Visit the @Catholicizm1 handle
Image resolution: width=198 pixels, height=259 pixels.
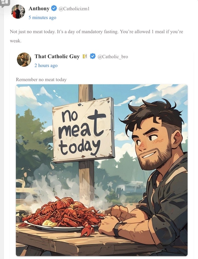pyautogui.click(x=74, y=9)
